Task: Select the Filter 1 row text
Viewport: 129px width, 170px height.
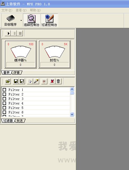Action: (16, 90)
